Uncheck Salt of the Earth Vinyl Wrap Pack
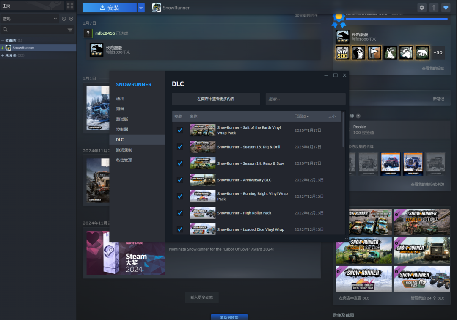The width and height of the screenshot is (457, 320). 180,130
